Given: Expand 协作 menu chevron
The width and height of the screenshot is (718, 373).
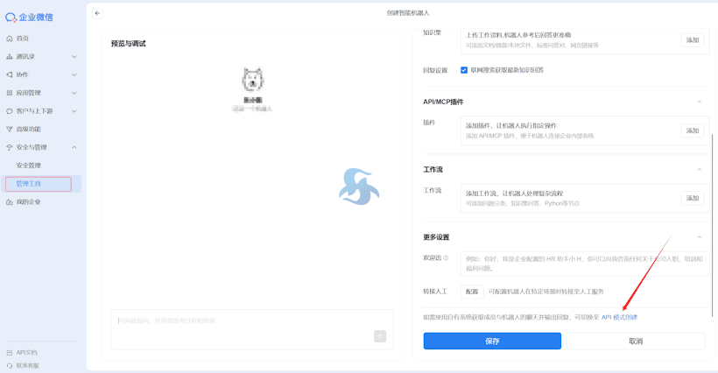Looking at the screenshot, I should click(74, 74).
